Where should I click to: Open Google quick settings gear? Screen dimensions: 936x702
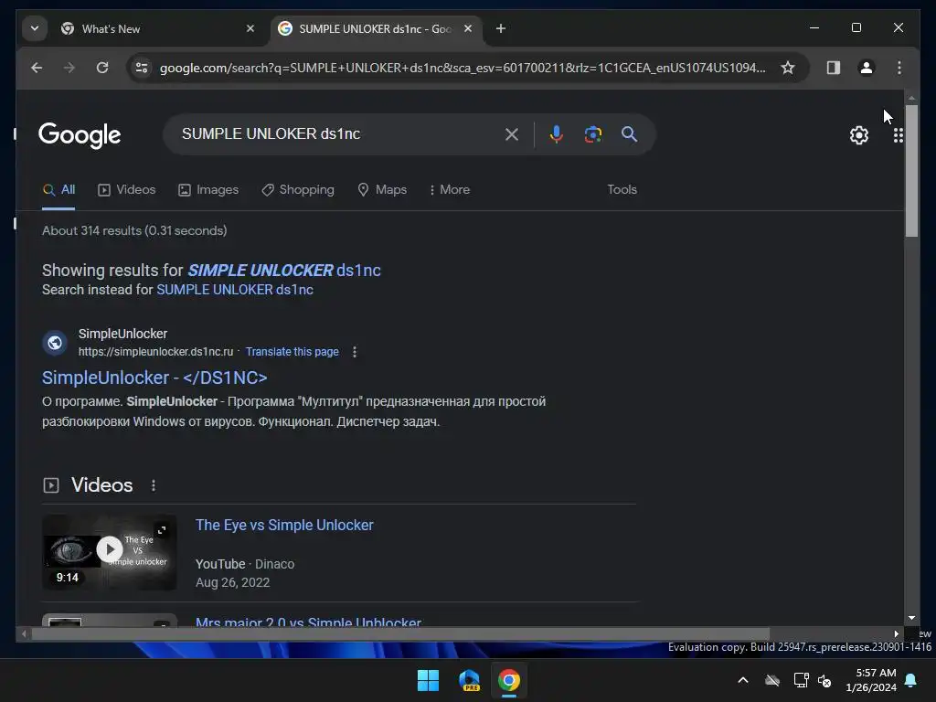[x=859, y=135]
